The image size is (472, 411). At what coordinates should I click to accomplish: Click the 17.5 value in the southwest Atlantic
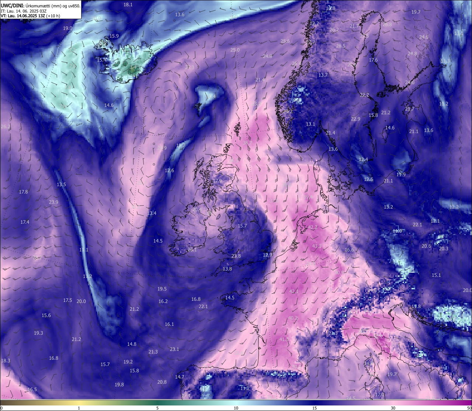coord(67,300)
